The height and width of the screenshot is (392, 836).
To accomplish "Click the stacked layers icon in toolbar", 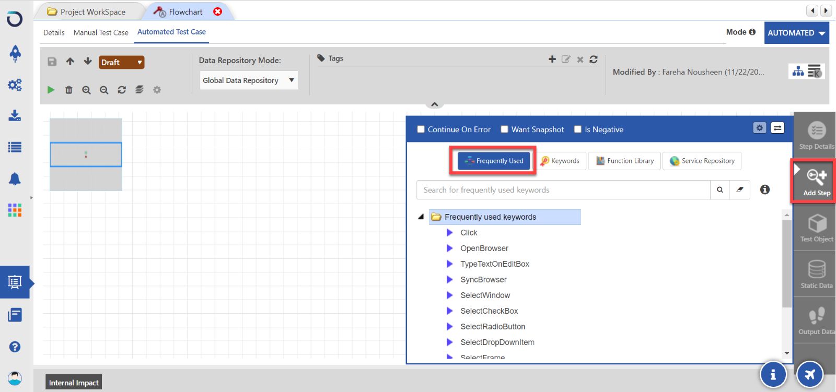I will [140, 90].
